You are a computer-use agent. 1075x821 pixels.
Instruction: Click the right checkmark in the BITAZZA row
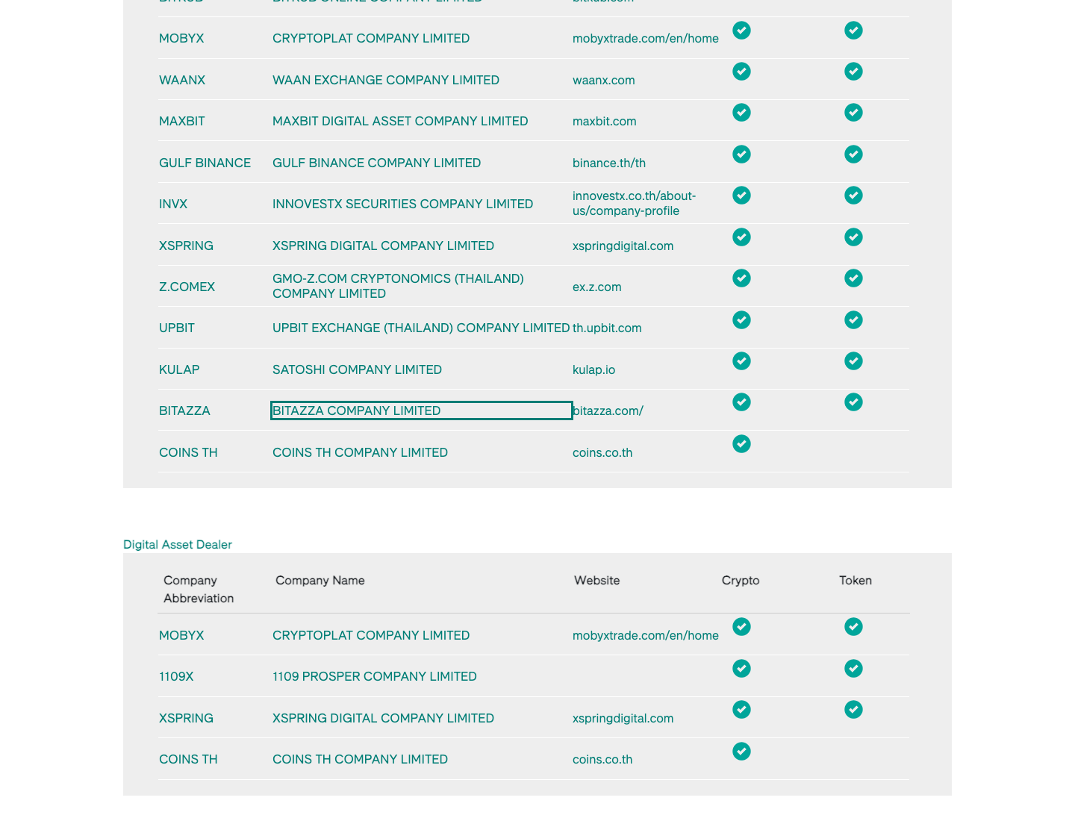853,402
